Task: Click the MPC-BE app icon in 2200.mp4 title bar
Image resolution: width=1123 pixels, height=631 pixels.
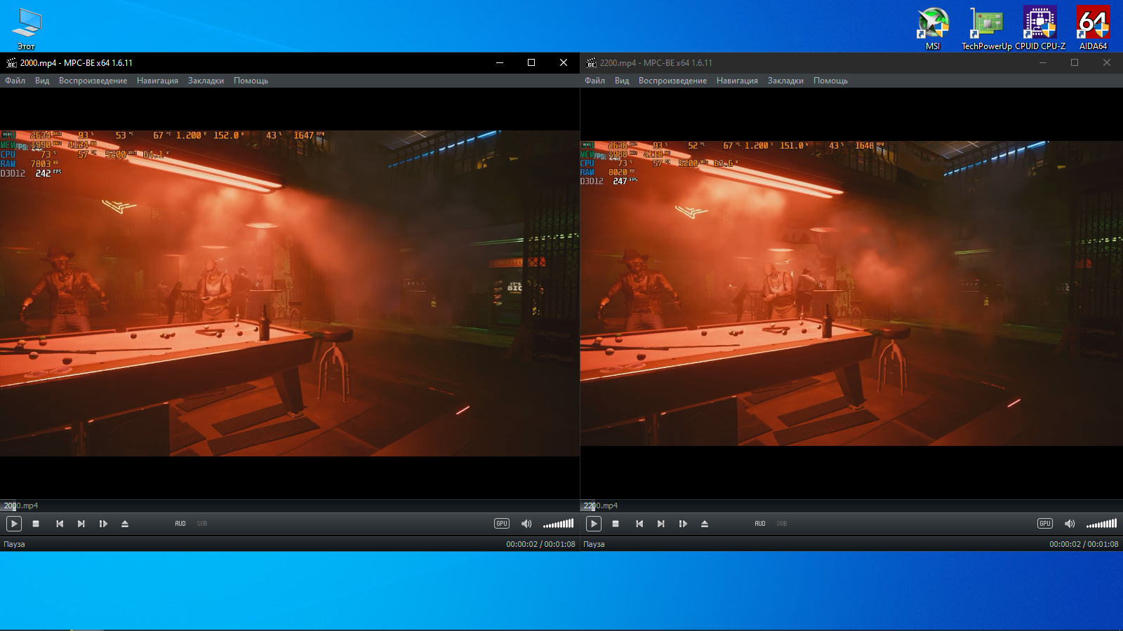Action: [591, 62]
